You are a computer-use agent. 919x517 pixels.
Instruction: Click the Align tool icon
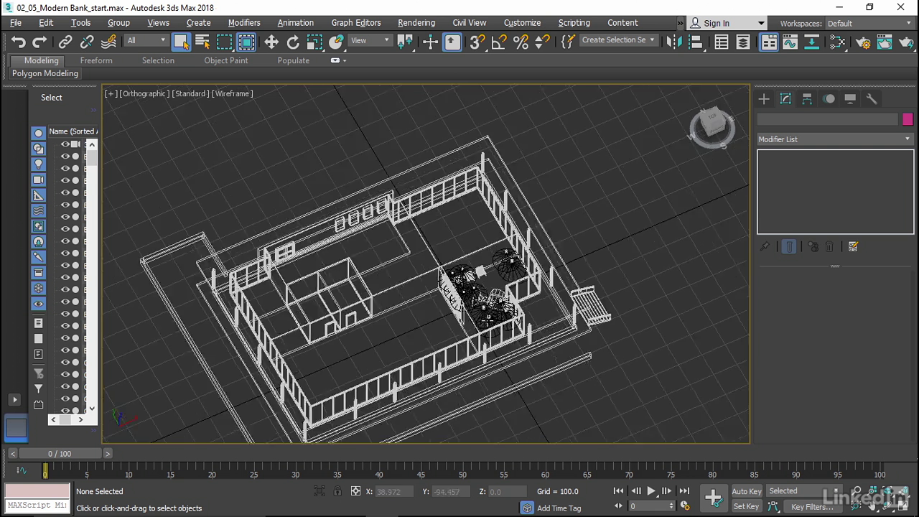coord(696,42)
